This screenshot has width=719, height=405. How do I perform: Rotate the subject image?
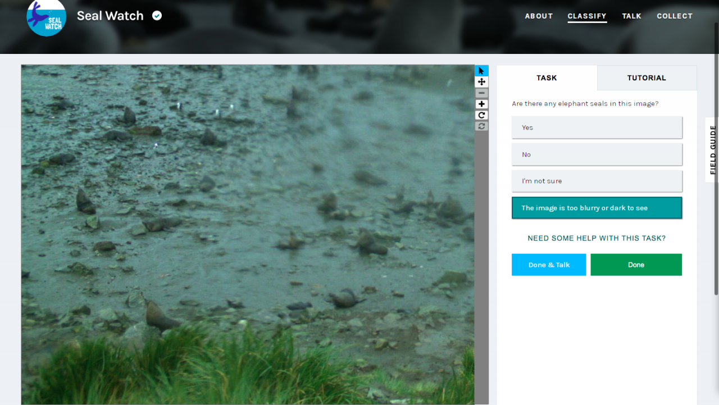tap(481, 115)
